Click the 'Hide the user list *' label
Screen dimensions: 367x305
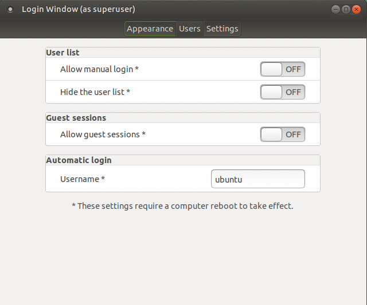point(95,92)
